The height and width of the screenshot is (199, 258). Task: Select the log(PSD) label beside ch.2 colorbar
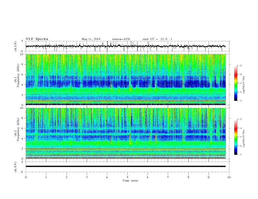pyautogui.click(x=244, y=139)
